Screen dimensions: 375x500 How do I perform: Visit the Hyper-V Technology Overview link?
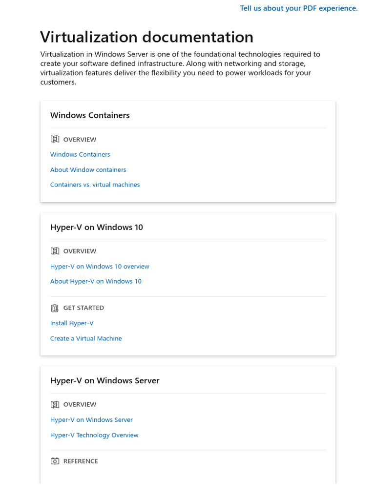coord(94,435)
